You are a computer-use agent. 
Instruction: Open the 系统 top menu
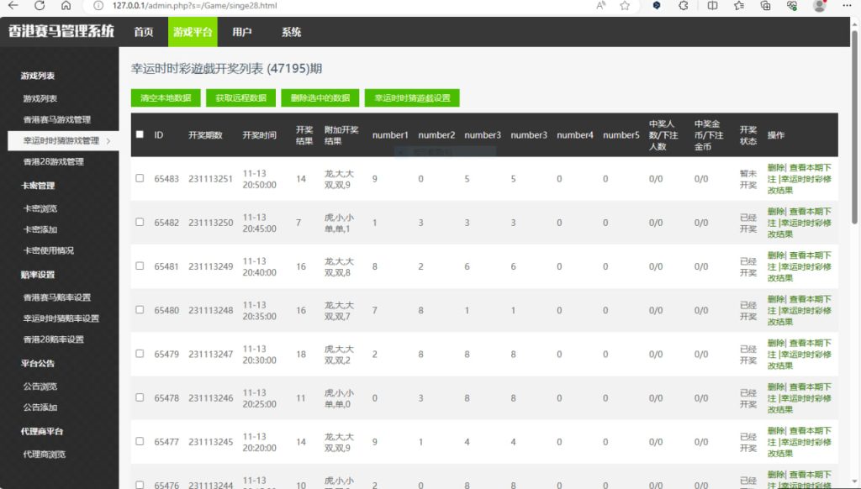pyautogui.click(x=291, y=32)
